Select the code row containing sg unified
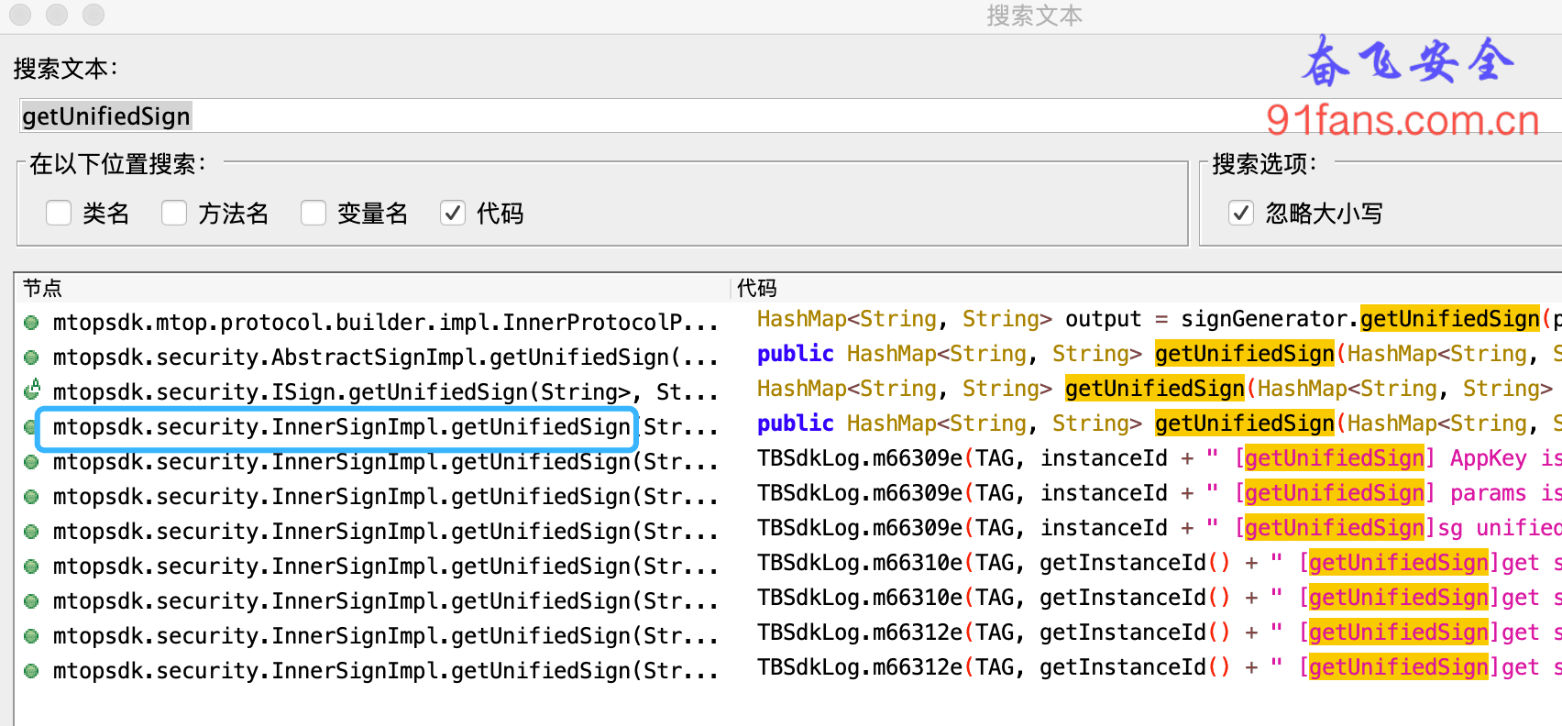Viewport: 1562px width, 726px height. 1159,528
